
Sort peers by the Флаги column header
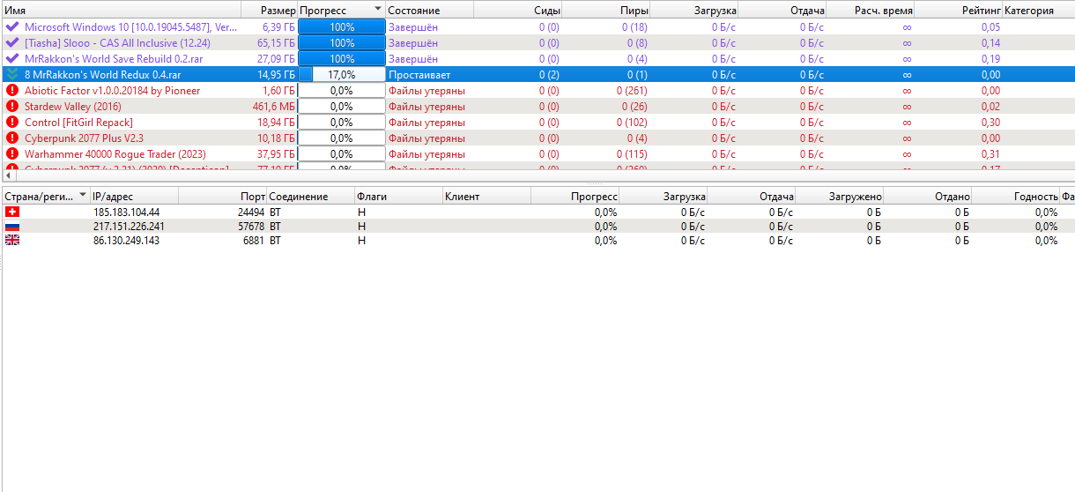(398, 197)
